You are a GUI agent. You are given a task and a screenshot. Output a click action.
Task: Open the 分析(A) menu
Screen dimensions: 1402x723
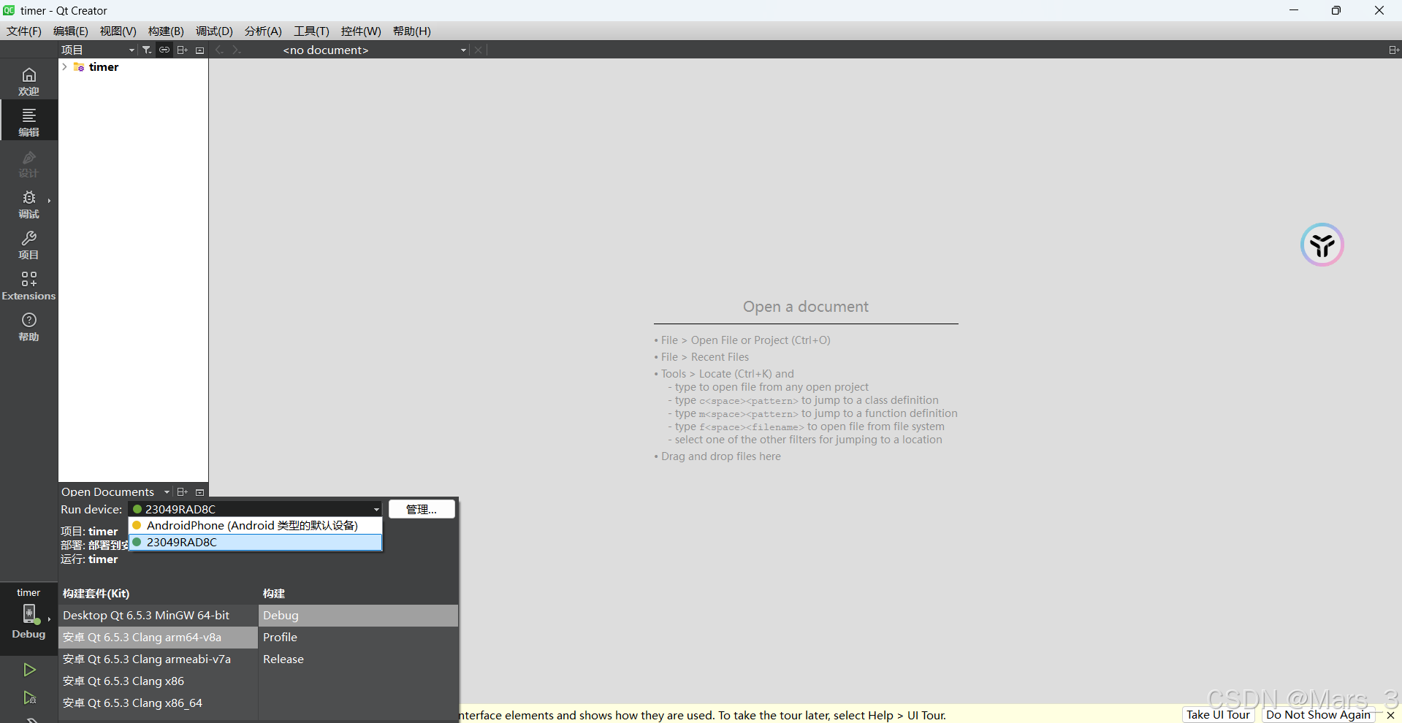click(263, 31)
